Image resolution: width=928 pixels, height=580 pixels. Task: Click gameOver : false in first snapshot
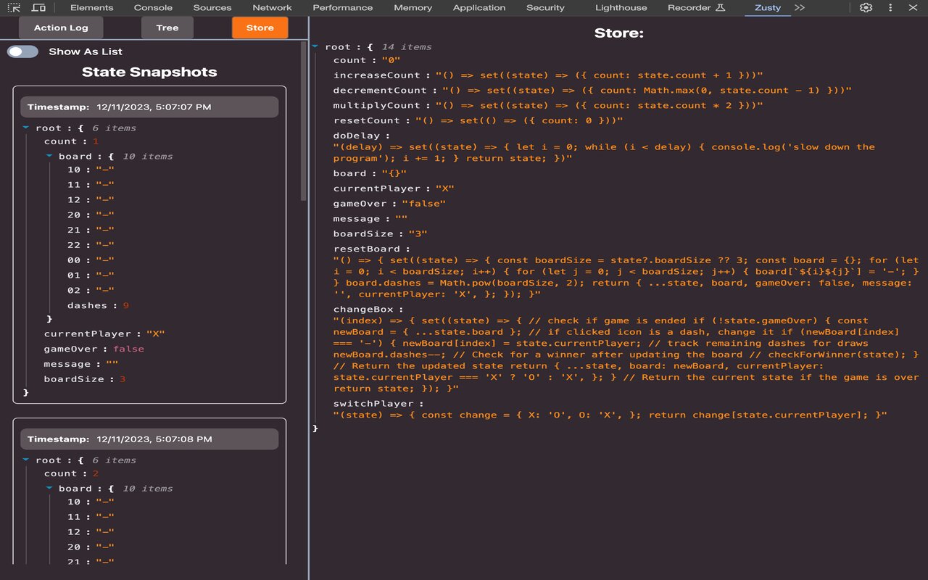[x=94, y=349]
